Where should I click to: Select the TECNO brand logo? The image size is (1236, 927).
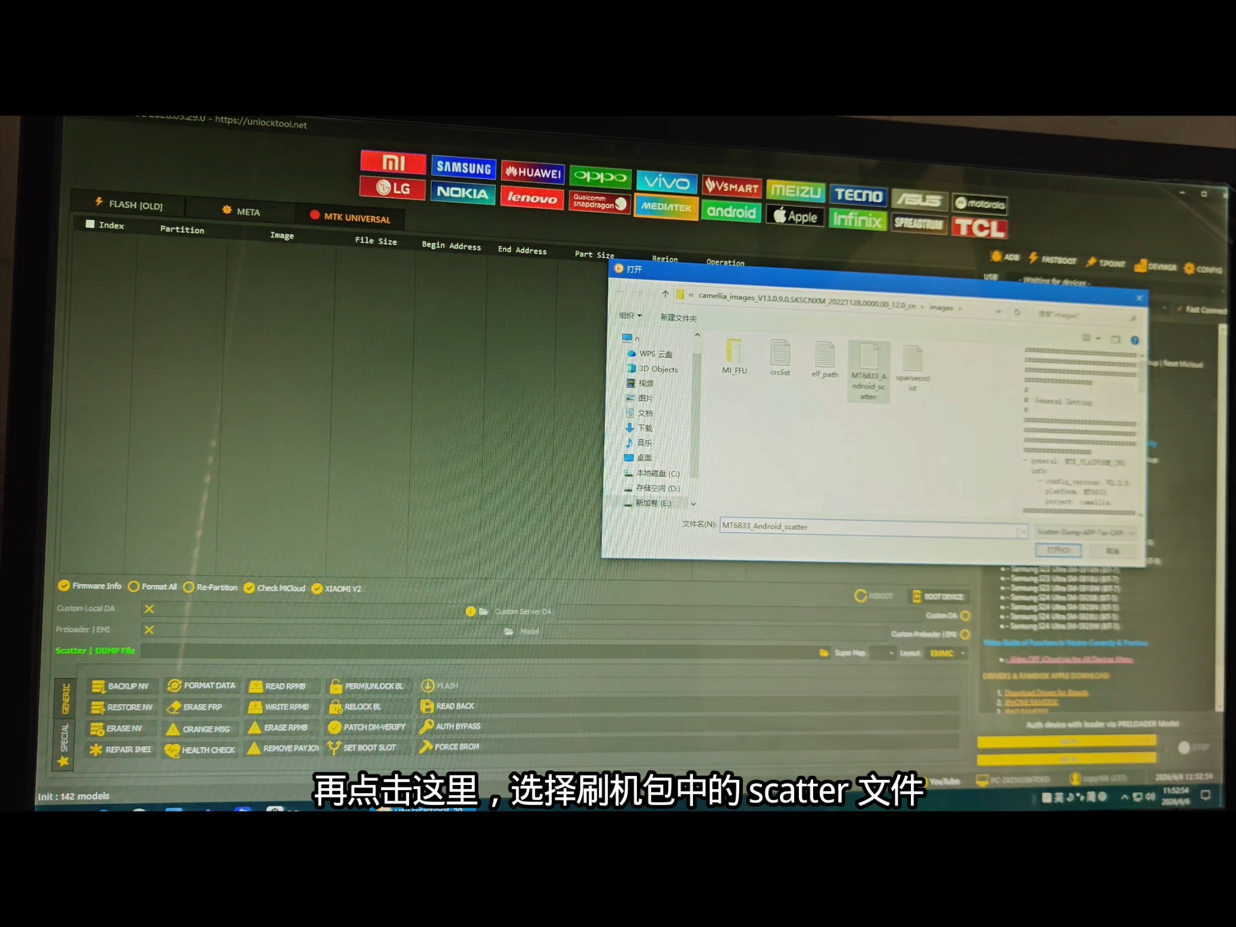click(858, 195)
